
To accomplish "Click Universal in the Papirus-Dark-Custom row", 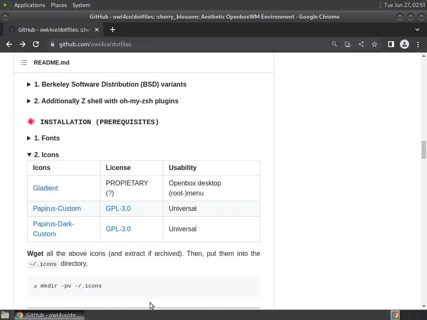I will 183,229.
